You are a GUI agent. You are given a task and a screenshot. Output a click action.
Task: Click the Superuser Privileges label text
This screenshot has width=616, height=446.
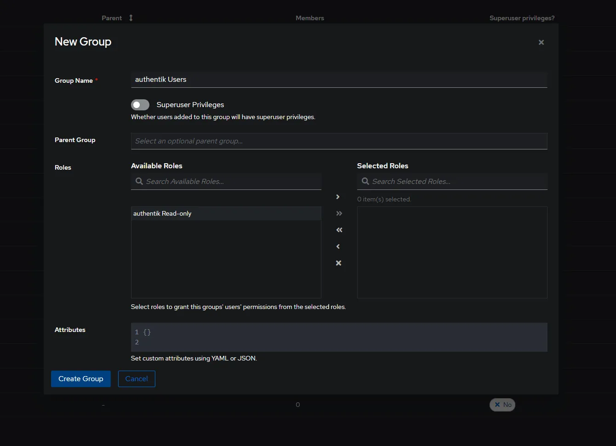coord(190,105)
